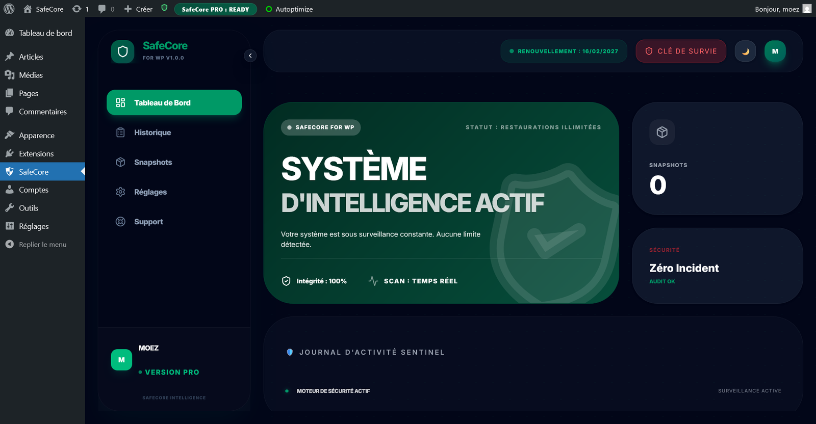Click the green M profile avatar in header

point(775,51)
